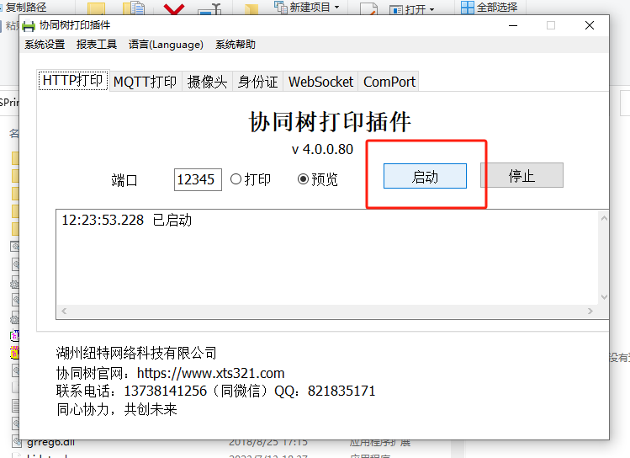Viewport: 630px width, 458px height.
Task: Click 全部选择 in File Explorer ribbon
Action: 490,8
